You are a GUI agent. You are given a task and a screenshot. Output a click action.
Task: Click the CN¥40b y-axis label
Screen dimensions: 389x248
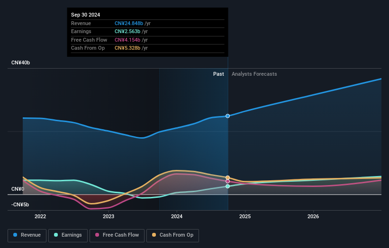(20, 62)
